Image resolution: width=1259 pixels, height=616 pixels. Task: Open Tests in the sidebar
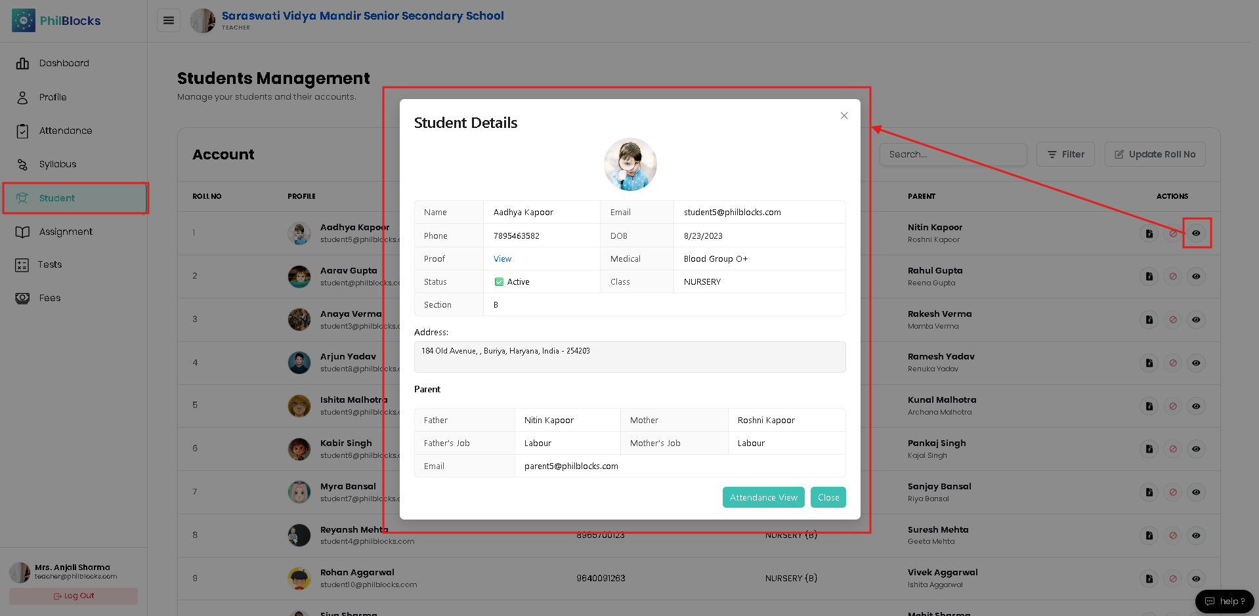click(50, 264)
